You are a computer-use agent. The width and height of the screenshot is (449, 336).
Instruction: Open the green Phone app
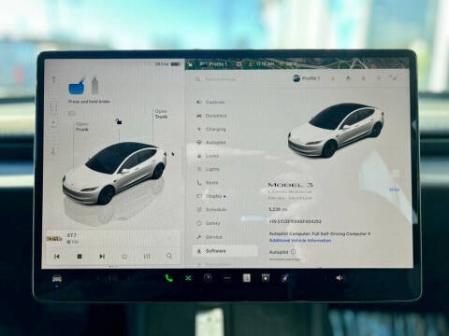pyautogui.click(x=169, y=278)
